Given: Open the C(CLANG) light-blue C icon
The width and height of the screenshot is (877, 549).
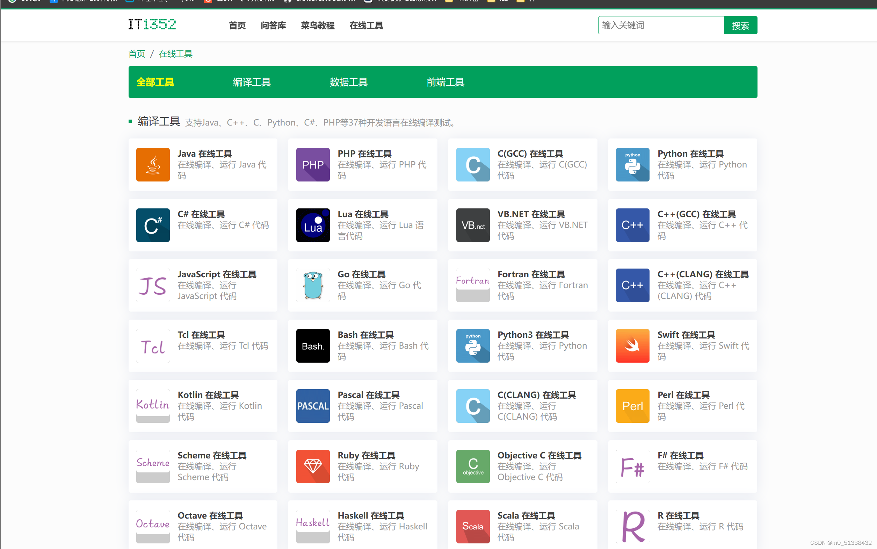Looking at the screenshot, I should 473,406.
